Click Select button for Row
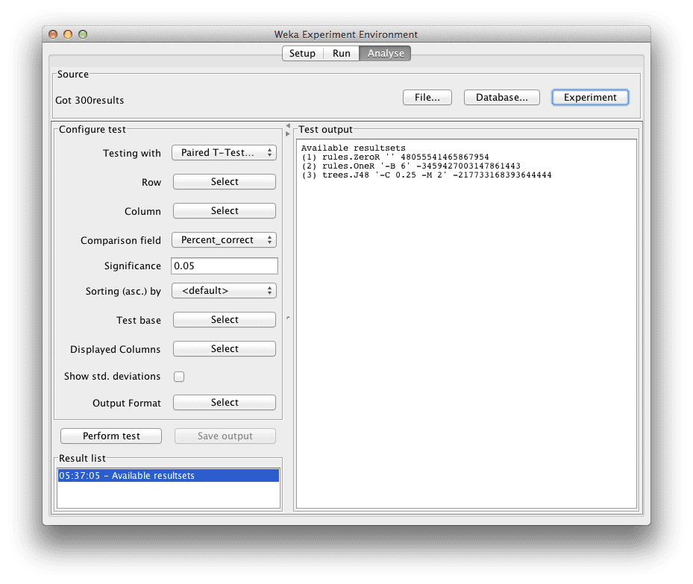The height and width of the screenshot is (584, 693). click(x=225, y=181)
